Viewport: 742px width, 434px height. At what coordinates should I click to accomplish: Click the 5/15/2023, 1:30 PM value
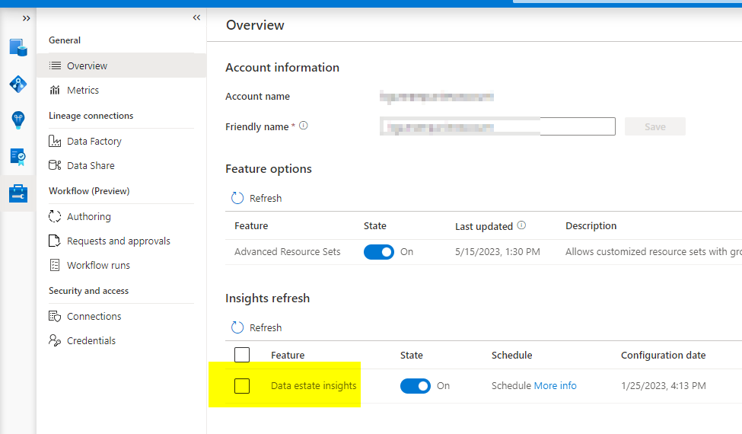(x=498, y=252)
